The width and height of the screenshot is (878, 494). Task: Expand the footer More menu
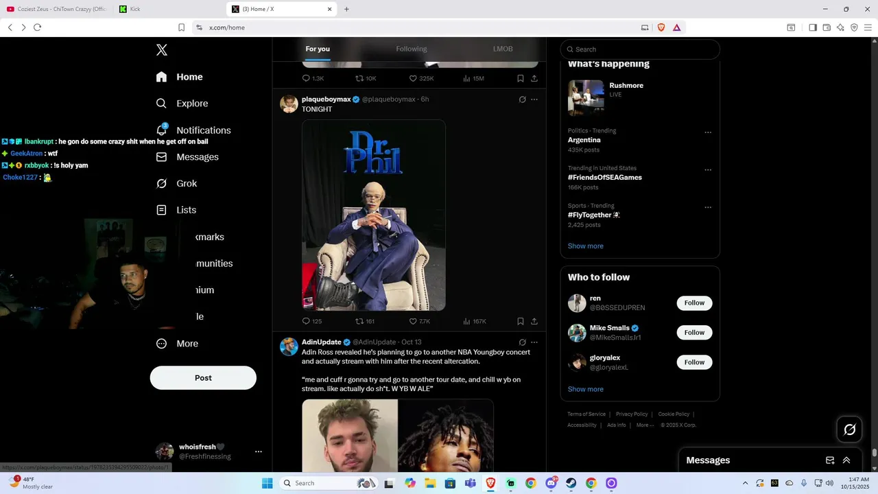[645, 425]
